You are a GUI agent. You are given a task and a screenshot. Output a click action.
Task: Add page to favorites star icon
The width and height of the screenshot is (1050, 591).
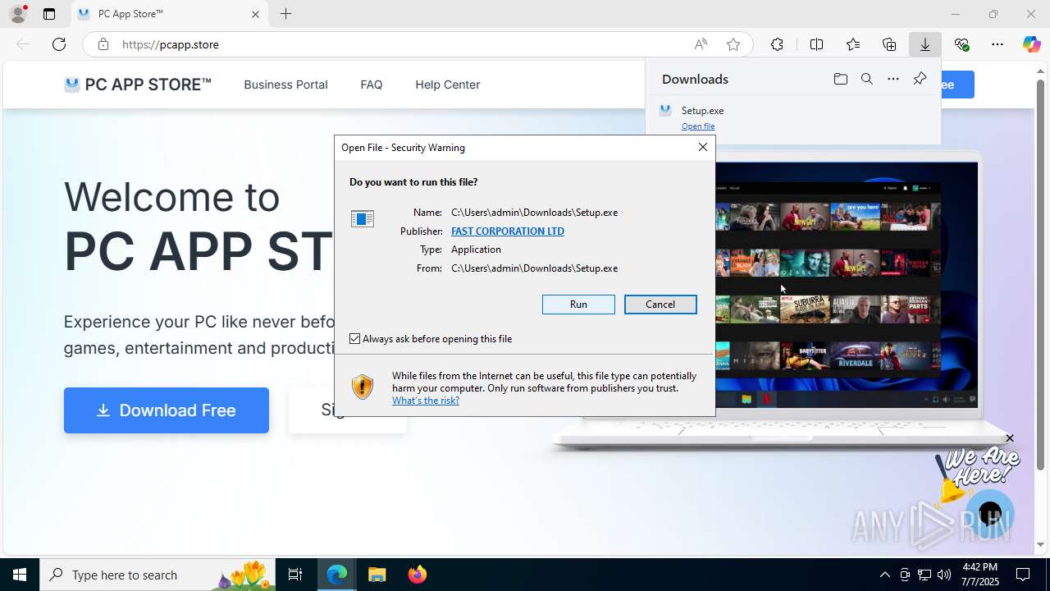click(x=733, y=44)
